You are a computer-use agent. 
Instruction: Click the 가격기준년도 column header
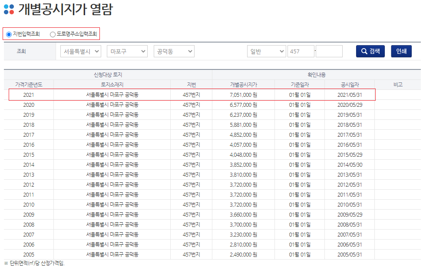29,85
